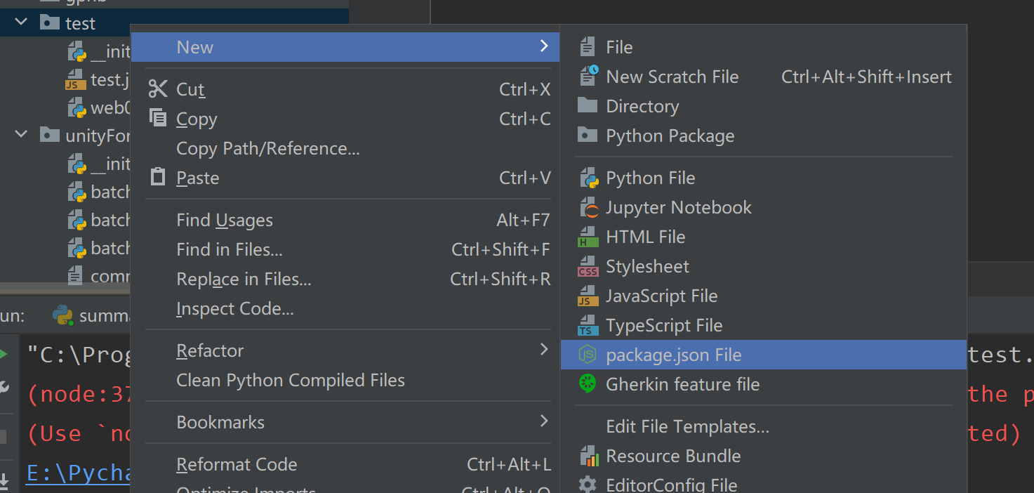The width and height of the screenshot is (1034, 493).
Task: Click the Jupyter Notebook icon in submenu
Action: click(x=588, y=208)
